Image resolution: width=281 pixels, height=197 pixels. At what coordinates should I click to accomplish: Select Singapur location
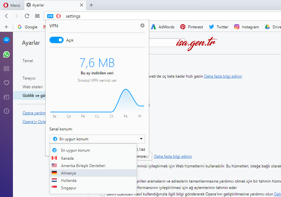93,188
